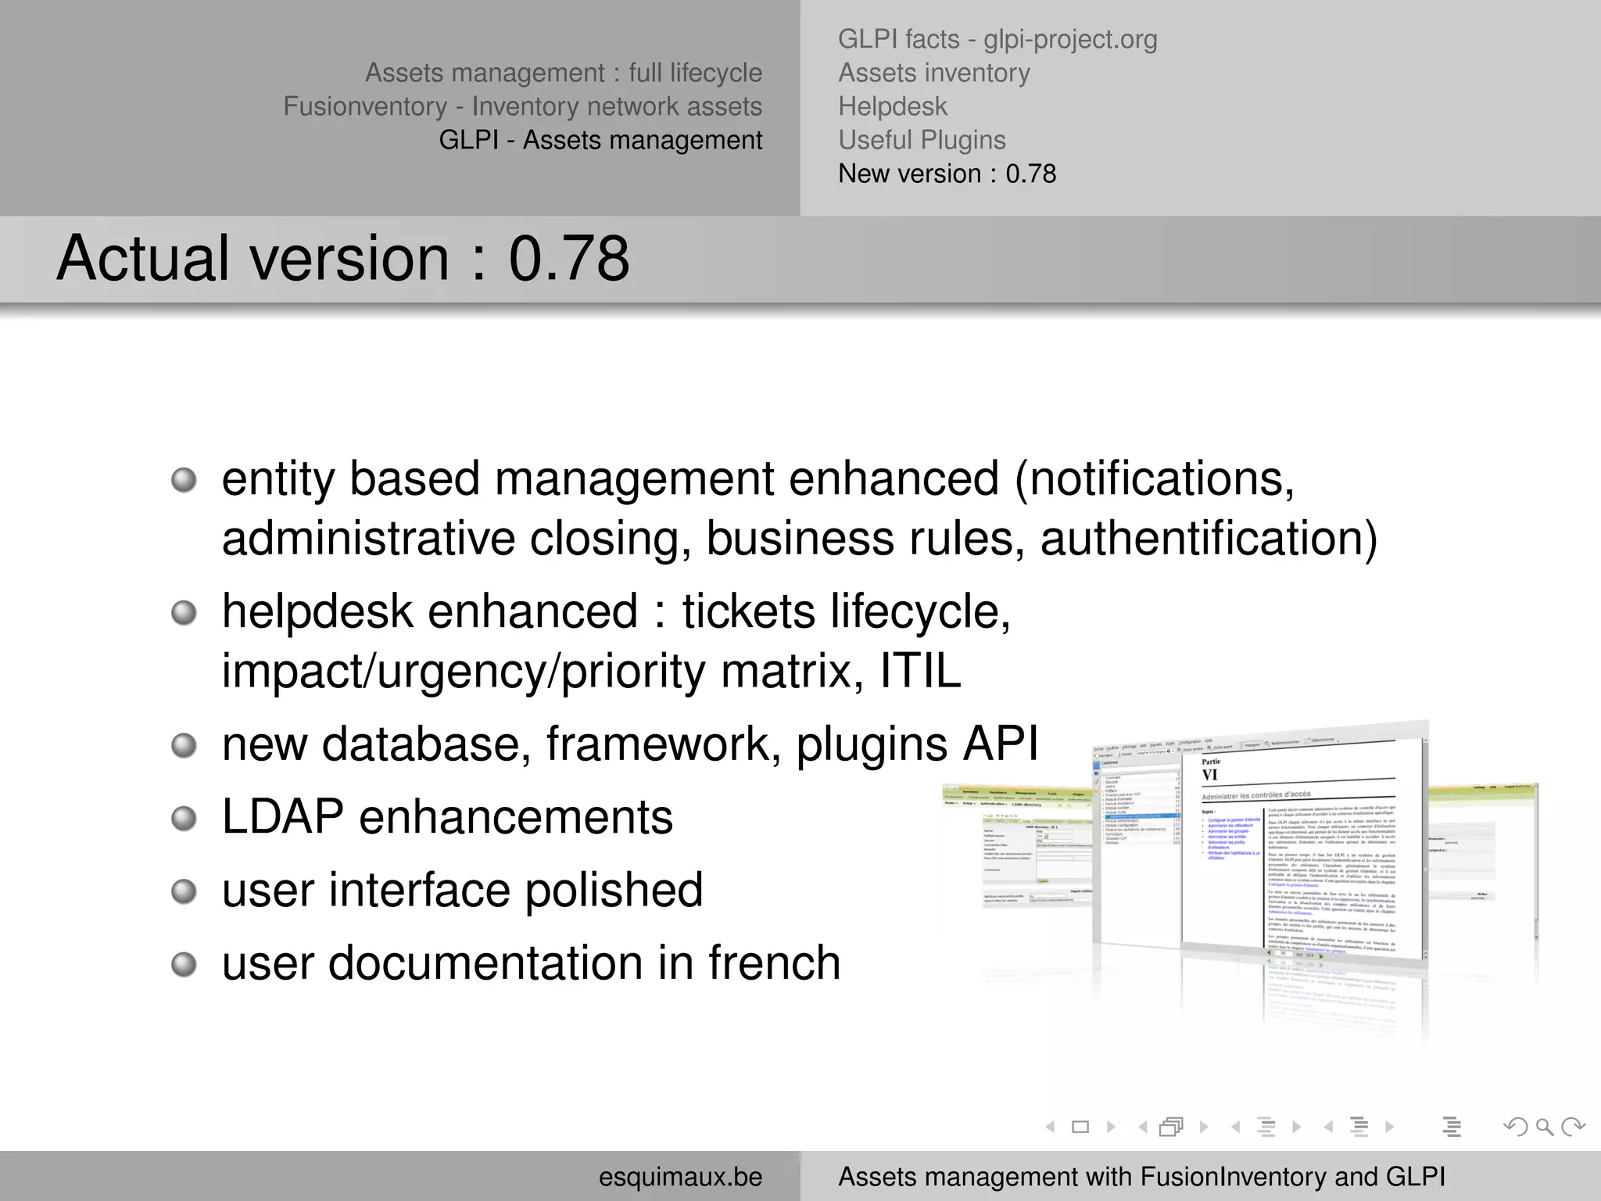
Task: Jump to New version : 0.78 subsection
Action: point(947,174)
